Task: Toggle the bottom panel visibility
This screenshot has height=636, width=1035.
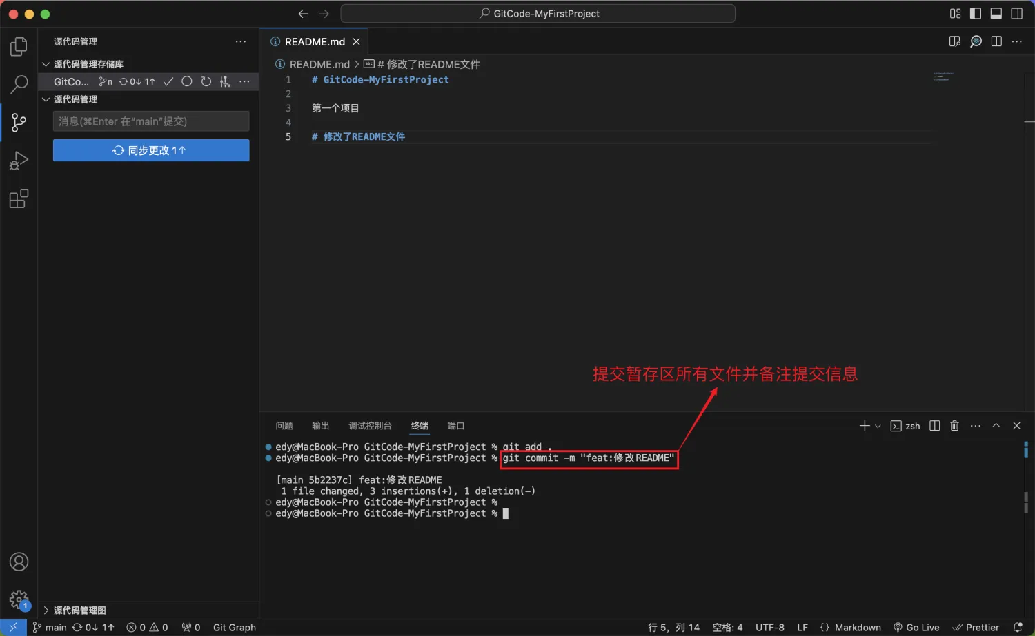Action: click(996, 14)
